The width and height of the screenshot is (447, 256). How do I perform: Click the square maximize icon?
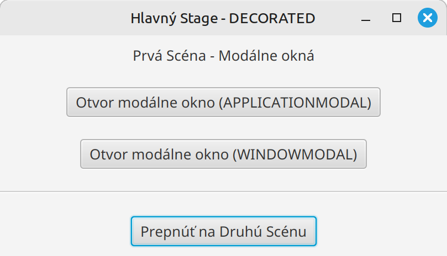[396, 18]
